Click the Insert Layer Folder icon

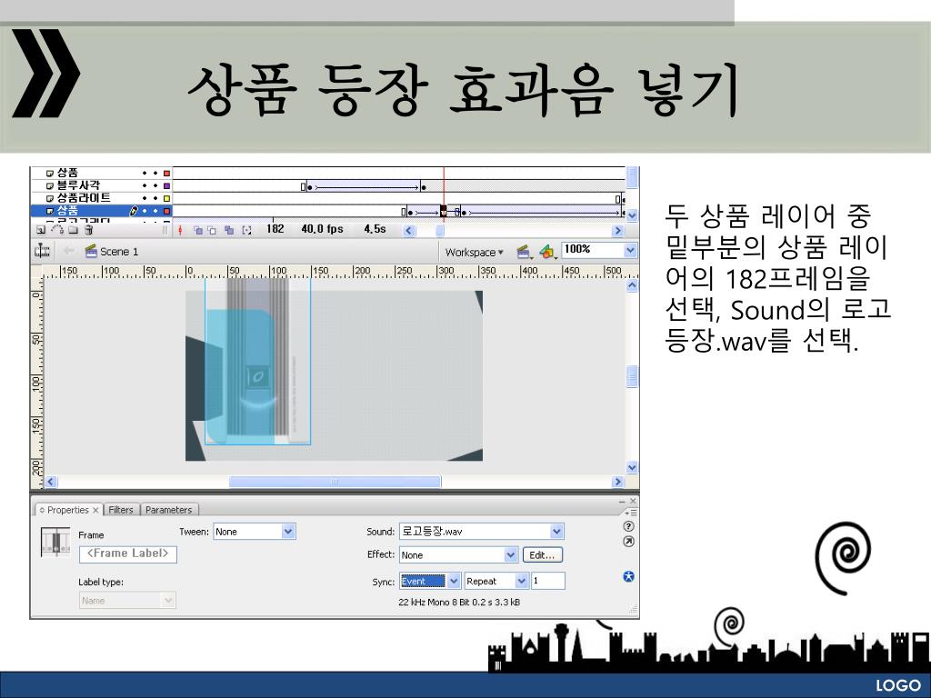(x=73, y=230)
